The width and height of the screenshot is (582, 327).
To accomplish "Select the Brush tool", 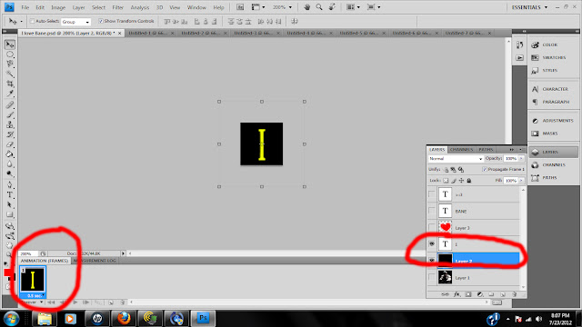I will [10, 115].
